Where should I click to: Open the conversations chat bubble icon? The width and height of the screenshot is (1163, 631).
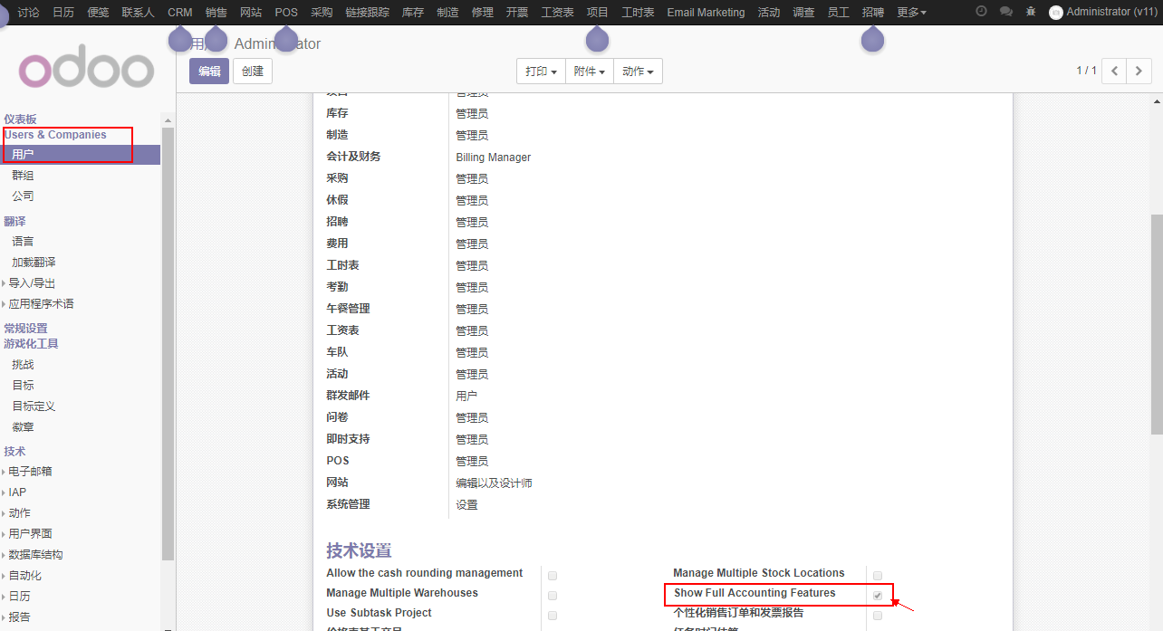point(1005,12)
